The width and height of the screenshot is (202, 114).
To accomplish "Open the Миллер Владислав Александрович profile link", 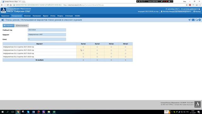I will coord(176,11).
